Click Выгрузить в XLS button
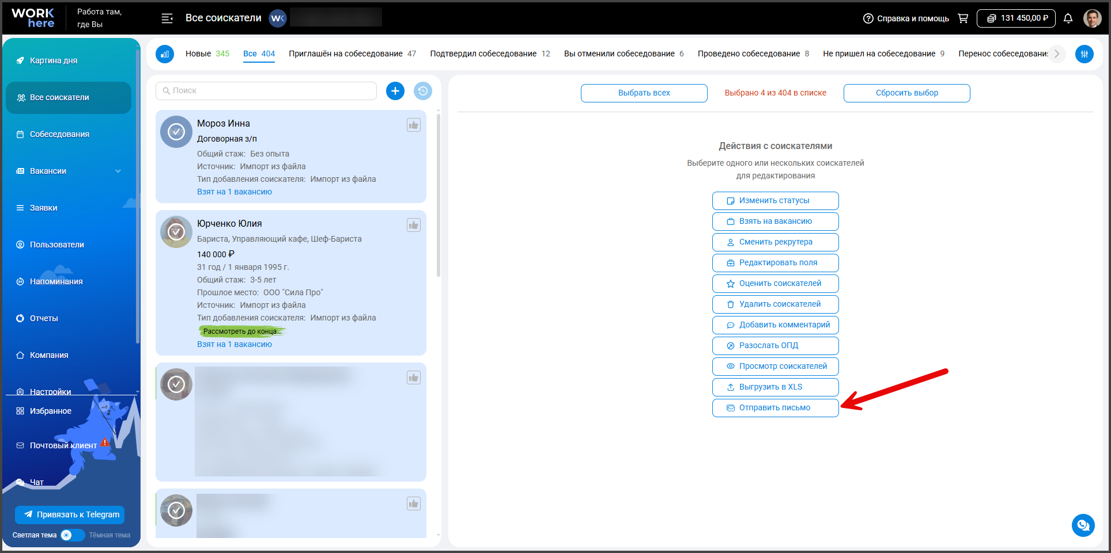Screen dimensions: 1111x553 click(776, 387)
